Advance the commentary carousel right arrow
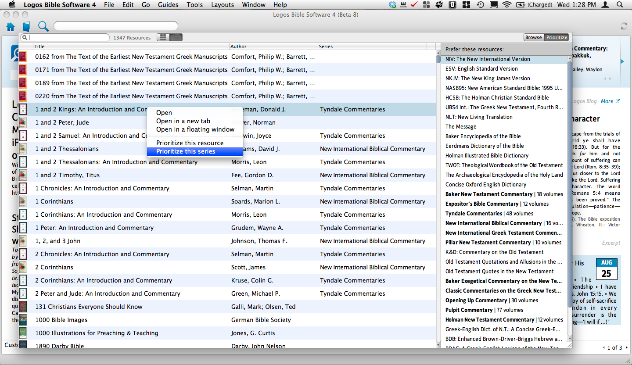 (x=622, y=61)
